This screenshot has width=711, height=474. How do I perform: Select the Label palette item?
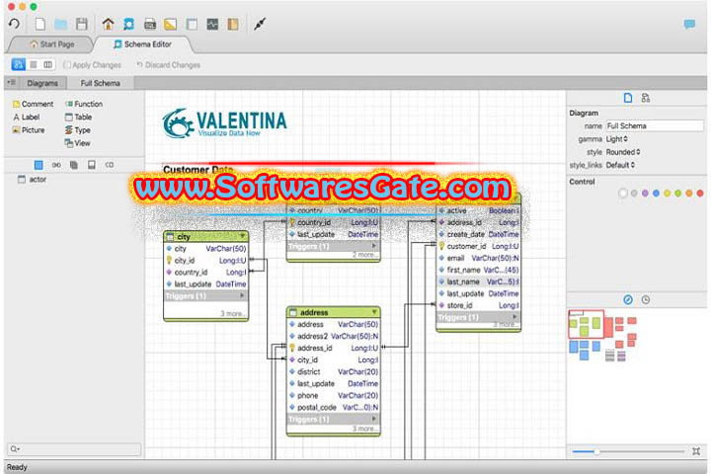click(27, 118)
